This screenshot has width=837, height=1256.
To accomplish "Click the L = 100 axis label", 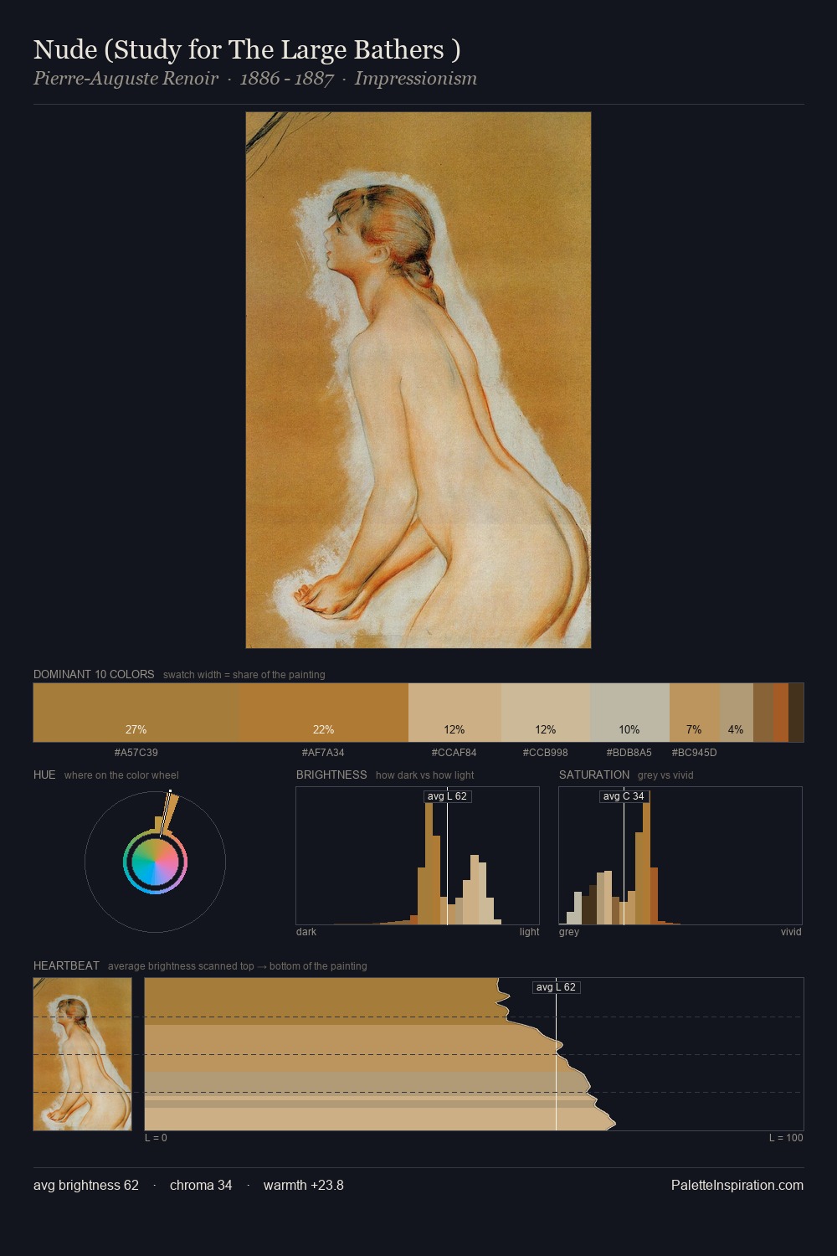I will coord(786,1138).
